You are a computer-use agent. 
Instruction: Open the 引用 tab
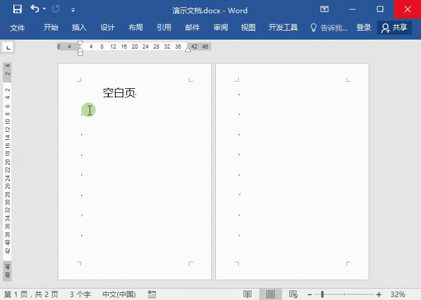(x=164, y=28)
